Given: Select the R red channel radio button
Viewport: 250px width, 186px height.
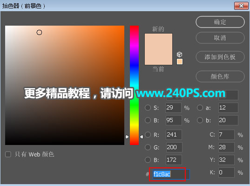Looking at the screenshot, I should click(x=148, y=135).
